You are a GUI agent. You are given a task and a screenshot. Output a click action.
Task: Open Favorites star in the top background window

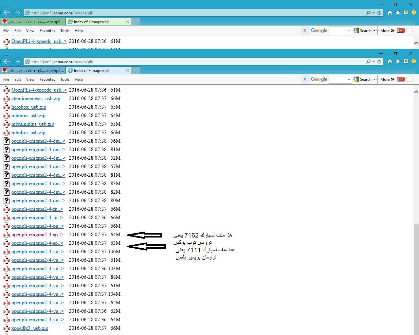click(x=398, y=13)
